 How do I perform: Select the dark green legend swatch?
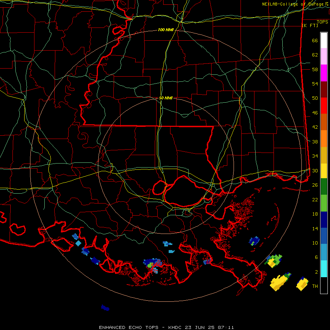tap(324, 187)
